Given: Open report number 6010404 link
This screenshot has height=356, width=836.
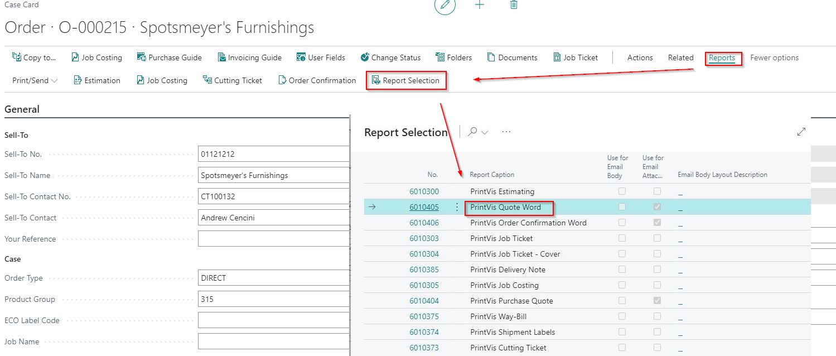Looking at the screenshot, I should click(x=424, y=301).
